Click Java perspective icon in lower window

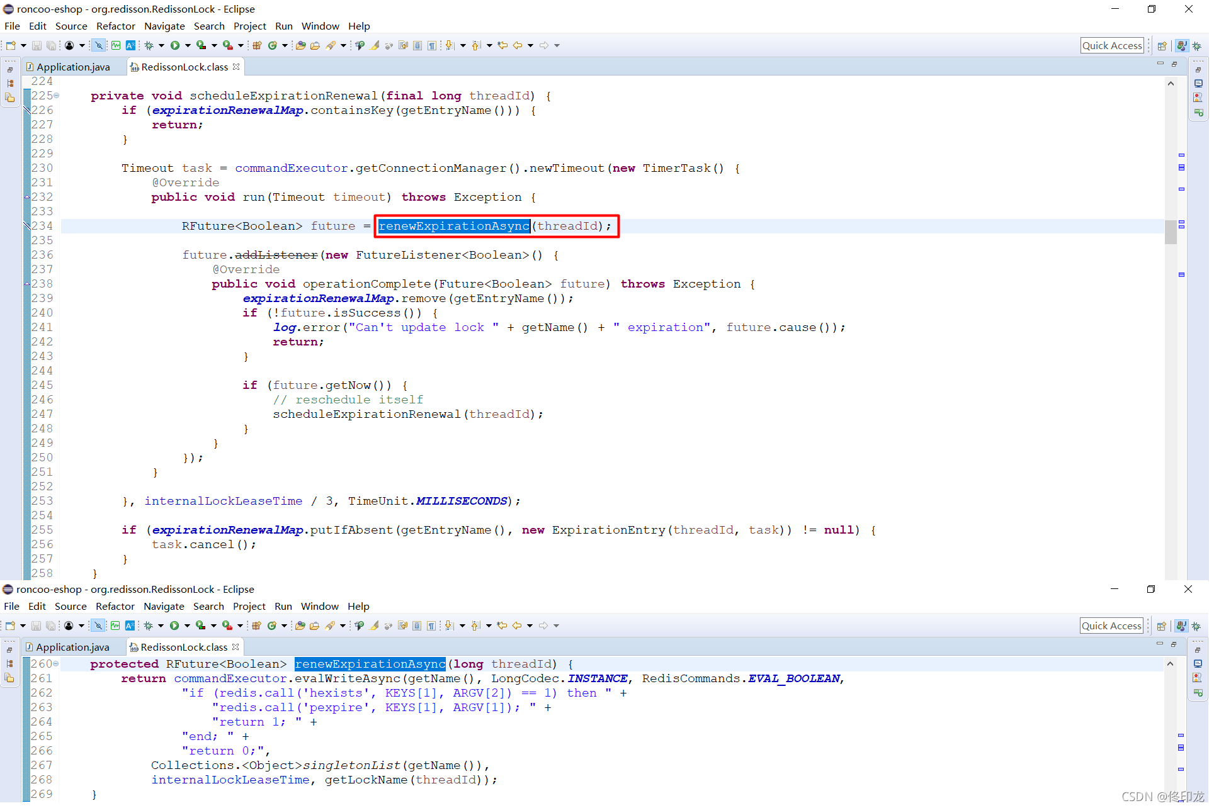pyautogui.click(x=1181, y=626)
